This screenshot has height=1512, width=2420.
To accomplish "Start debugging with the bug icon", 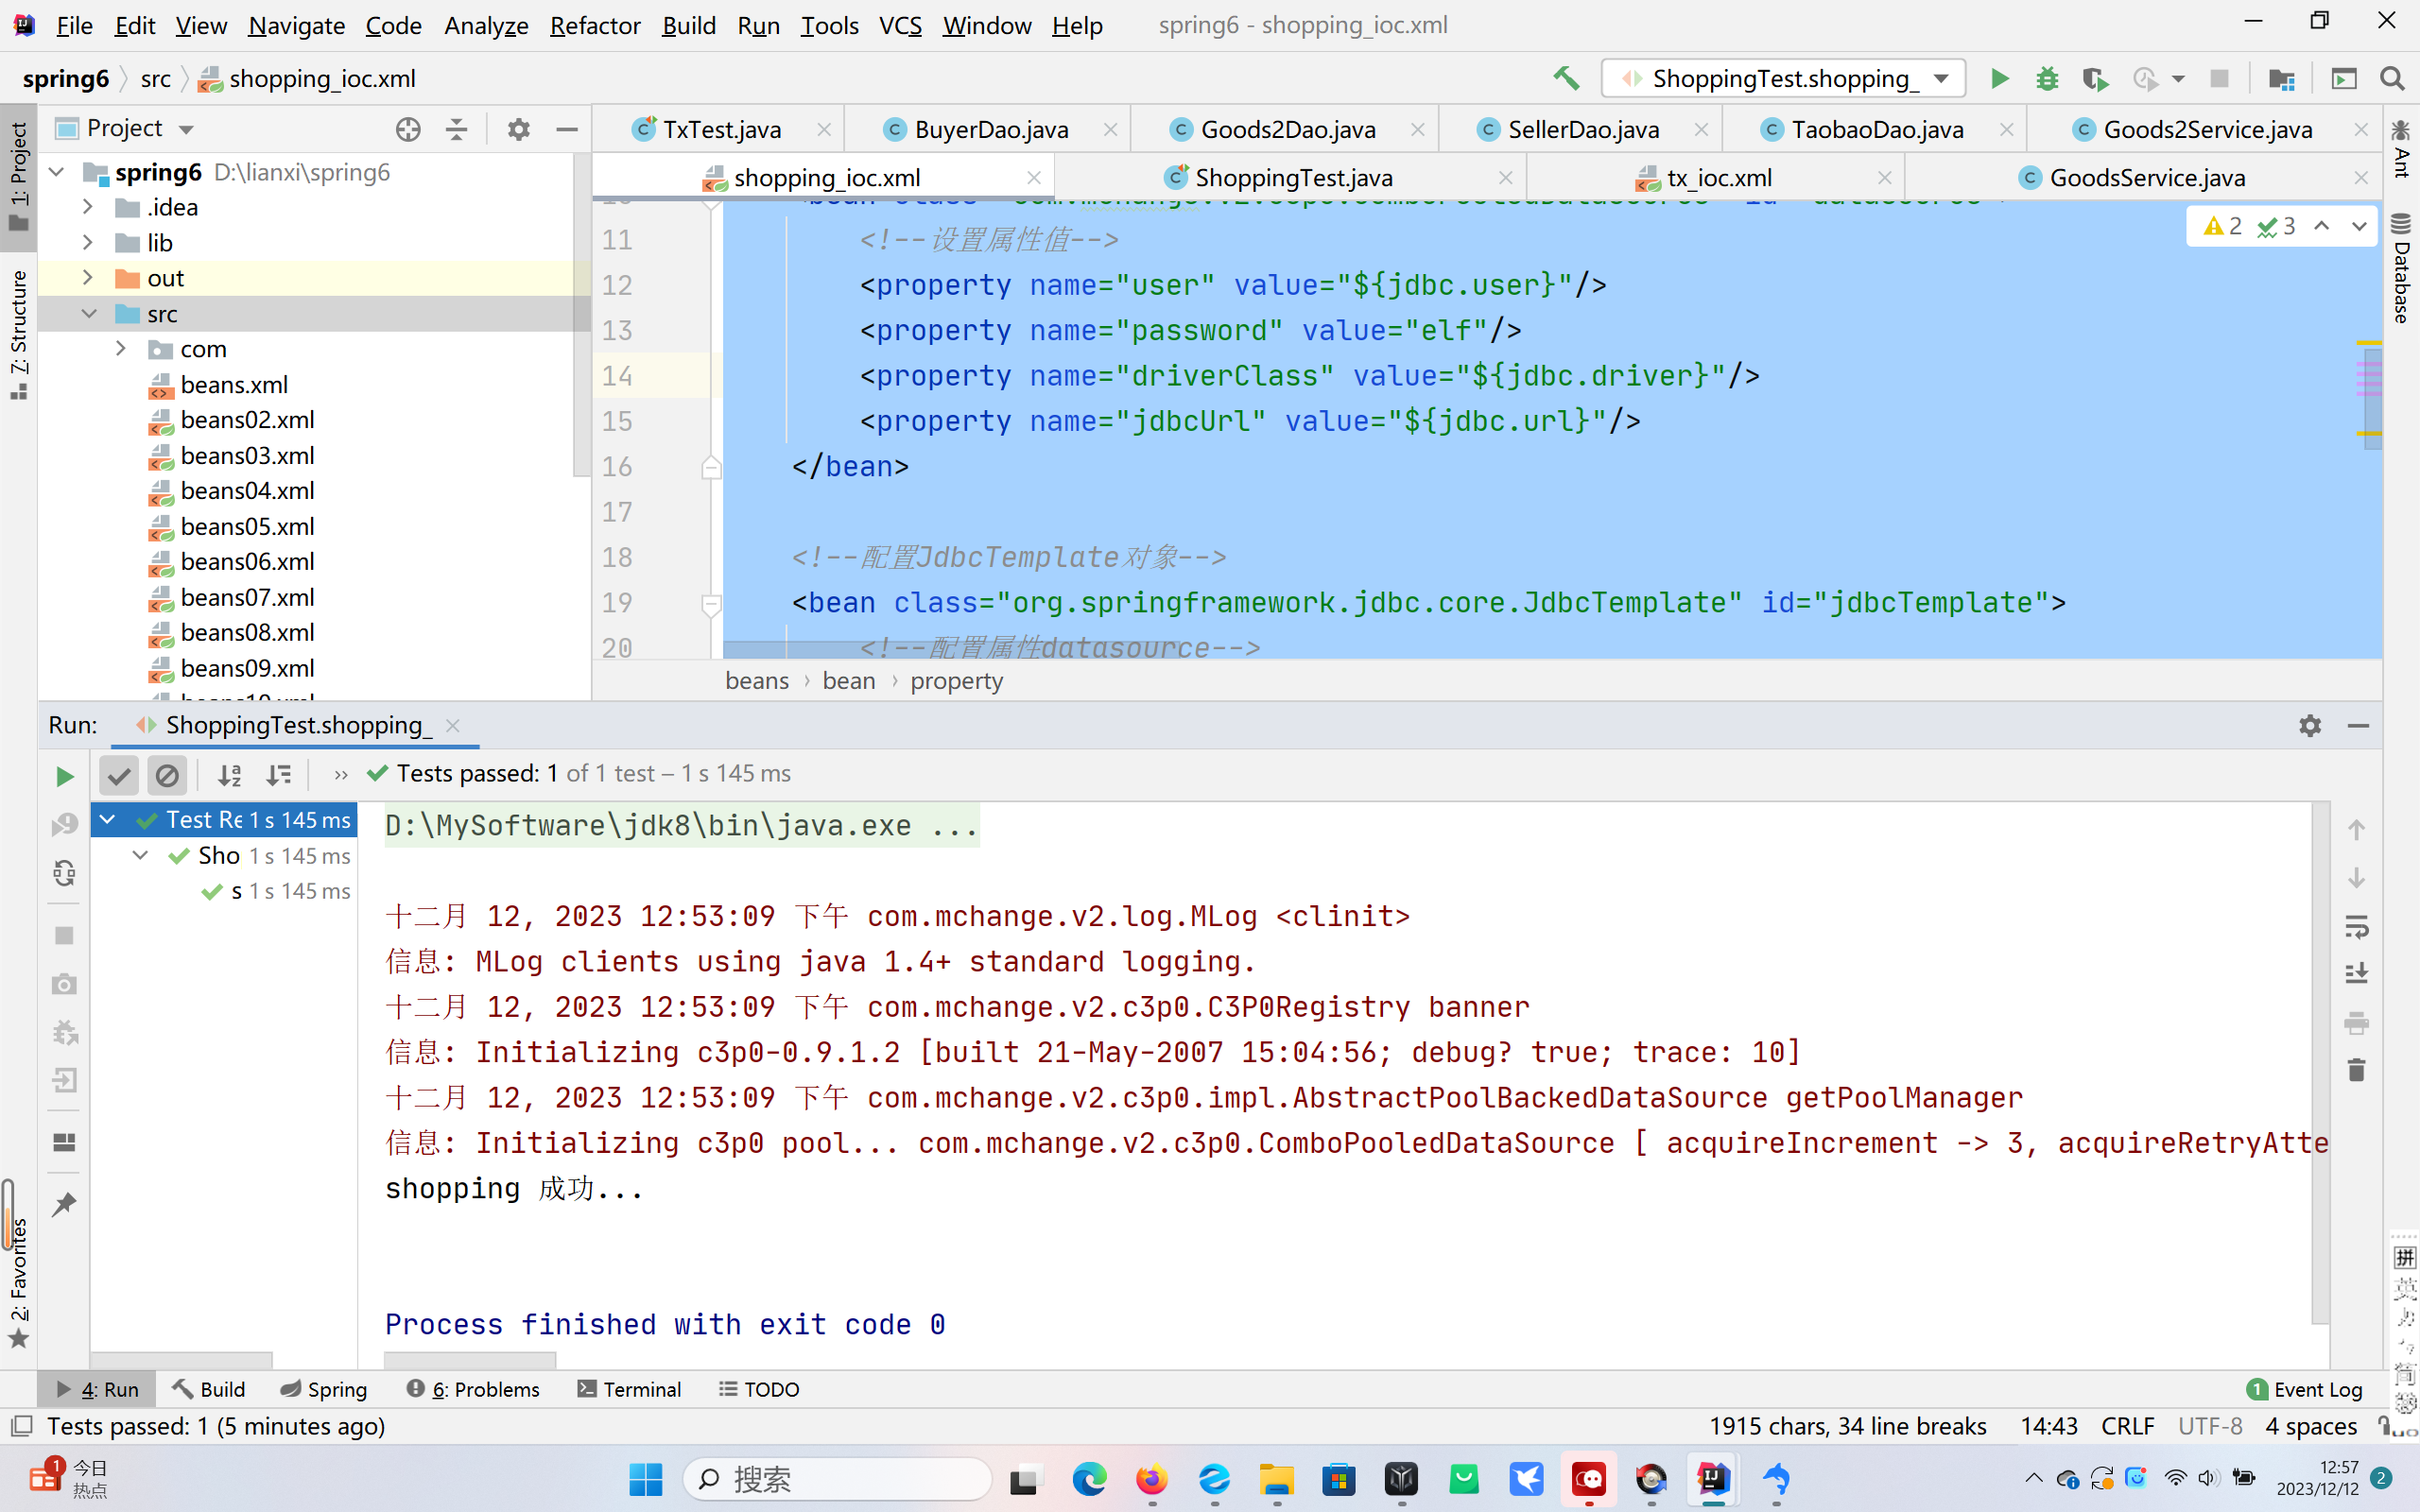I will (x=2047, y=78).
